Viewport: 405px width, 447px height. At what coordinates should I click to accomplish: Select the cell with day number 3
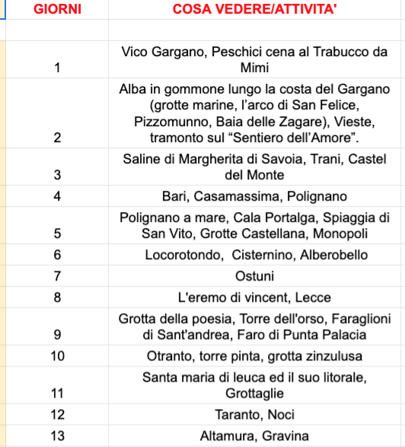pyautogui.click(x=57, y=166)
